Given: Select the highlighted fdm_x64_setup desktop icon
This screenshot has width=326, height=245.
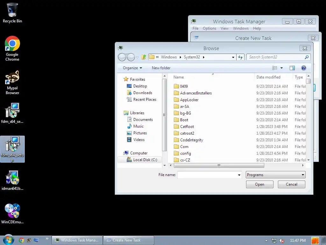Looking at the screenshot, I should [x=12, y=149].
